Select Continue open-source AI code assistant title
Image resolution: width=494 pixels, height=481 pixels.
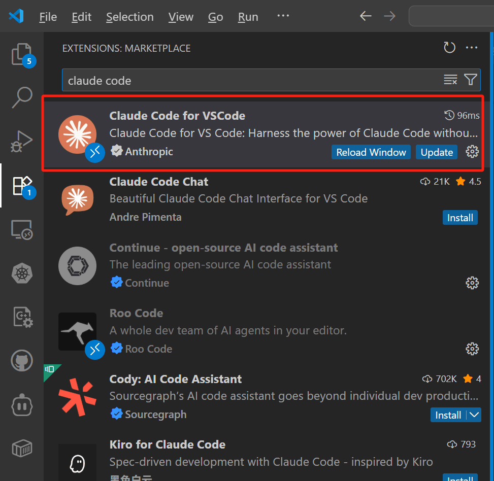click(224, 248)
